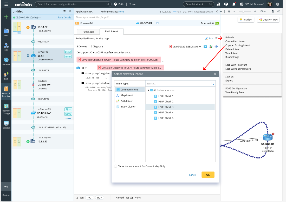Check Show Network Intent for Current Map Only

coord(115,166)
